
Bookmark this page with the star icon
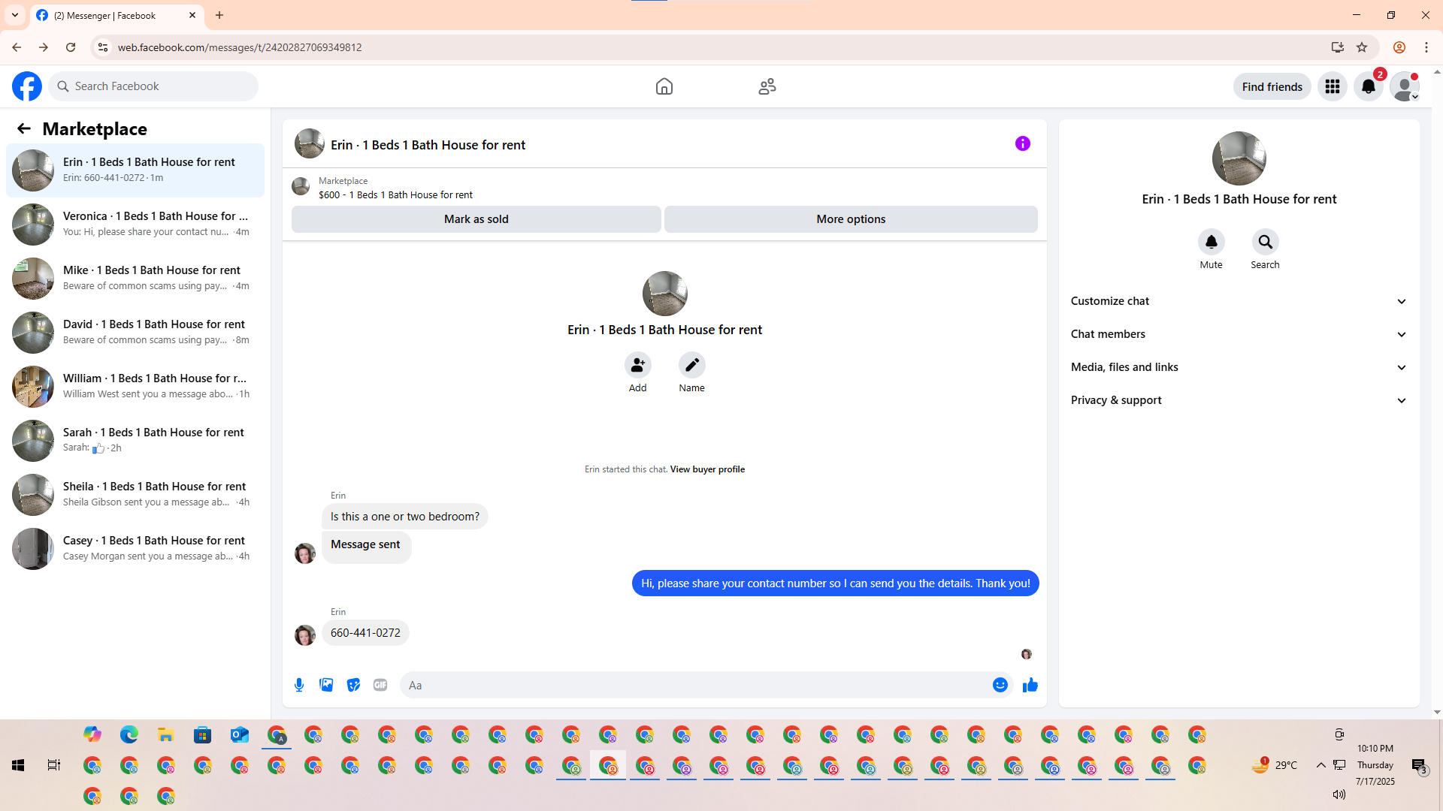pyautogui.click(x=1362, y=47)
